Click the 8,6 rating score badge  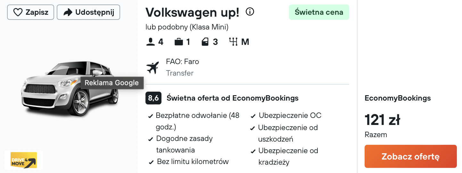pyautogui.click(x=153, y=98)
